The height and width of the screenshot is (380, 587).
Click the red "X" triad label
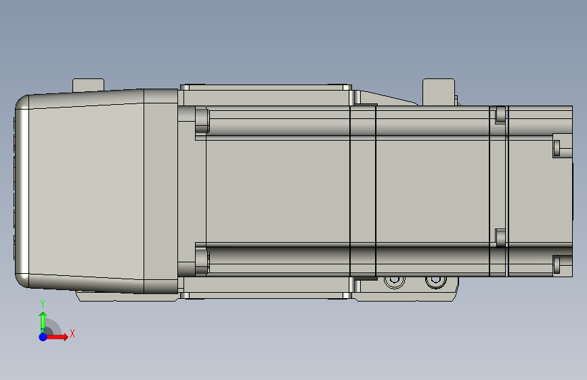tap(72, 333)
